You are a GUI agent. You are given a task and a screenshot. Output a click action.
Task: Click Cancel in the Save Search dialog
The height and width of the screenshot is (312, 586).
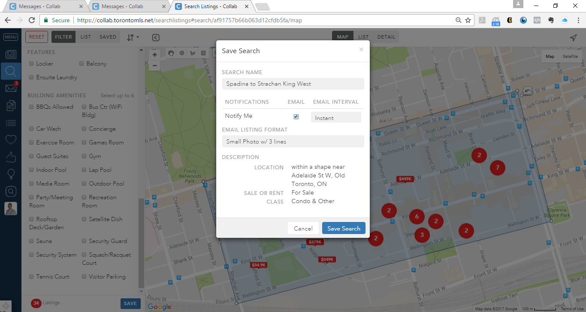pyautogui.click(x=303, y=228)
